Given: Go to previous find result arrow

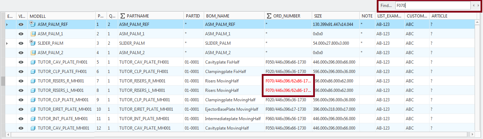Looking at the screenshot, I should [x=473, y=5].
